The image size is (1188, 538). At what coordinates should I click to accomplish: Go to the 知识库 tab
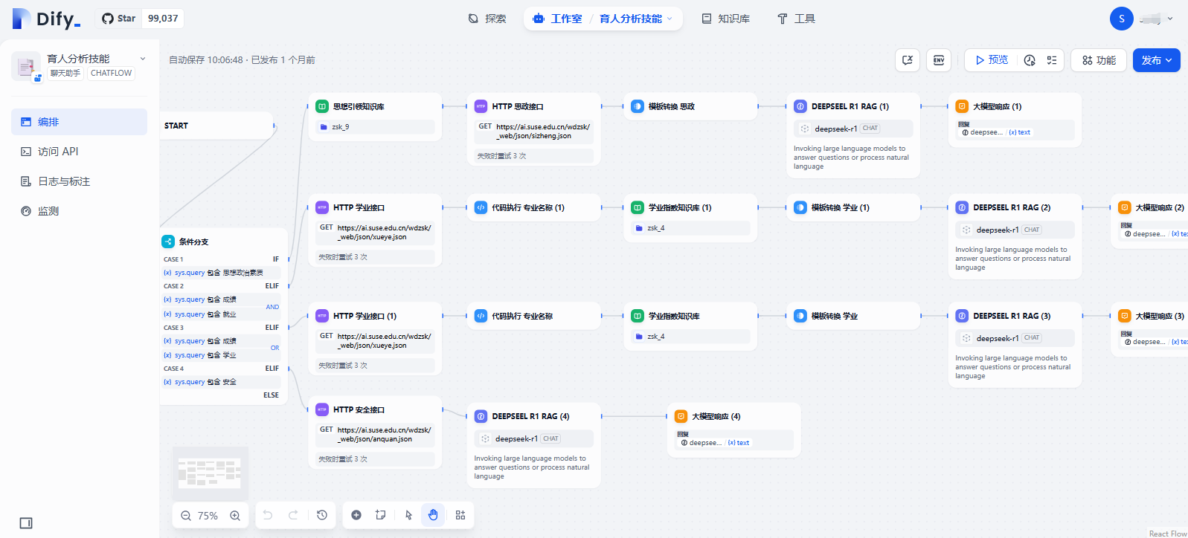[726, 19]
